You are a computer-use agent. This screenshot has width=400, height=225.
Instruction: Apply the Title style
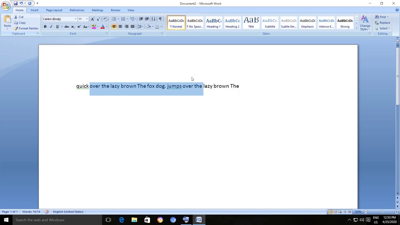pos(251,23)
